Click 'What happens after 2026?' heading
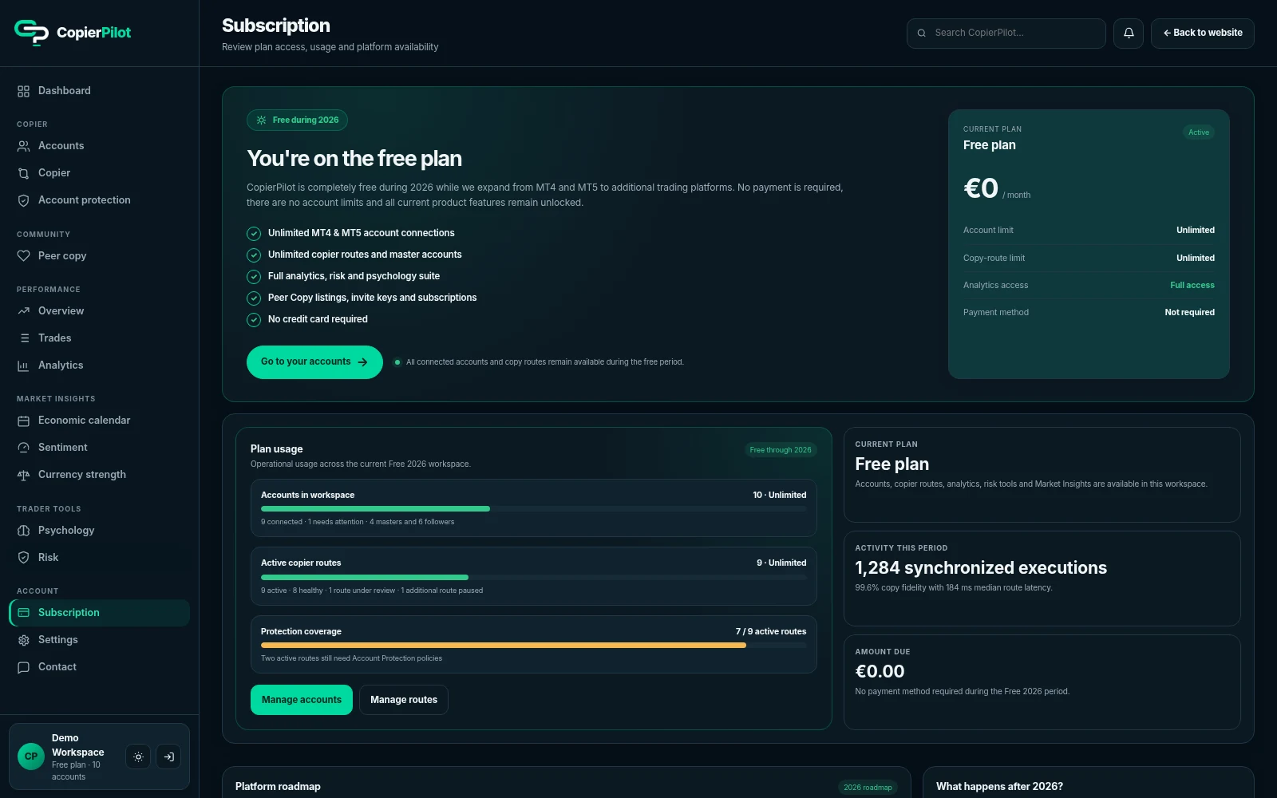Screen dimensions: 1277x798 click(999, 787)
